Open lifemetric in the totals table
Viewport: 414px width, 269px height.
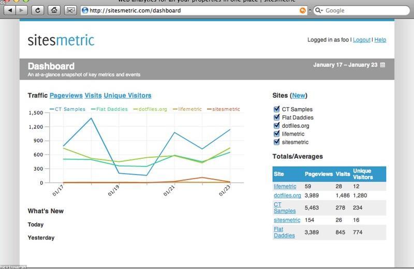click(285, 186)
